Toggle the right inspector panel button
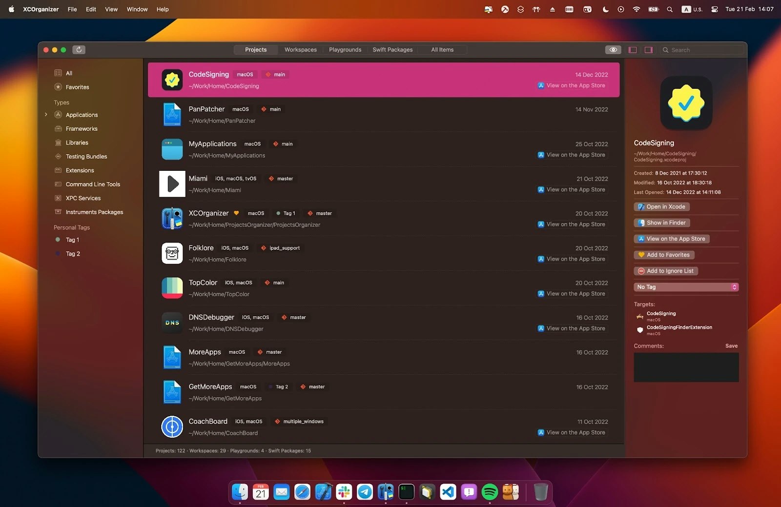This screenshot has width=781, height=507. point(648,50)
